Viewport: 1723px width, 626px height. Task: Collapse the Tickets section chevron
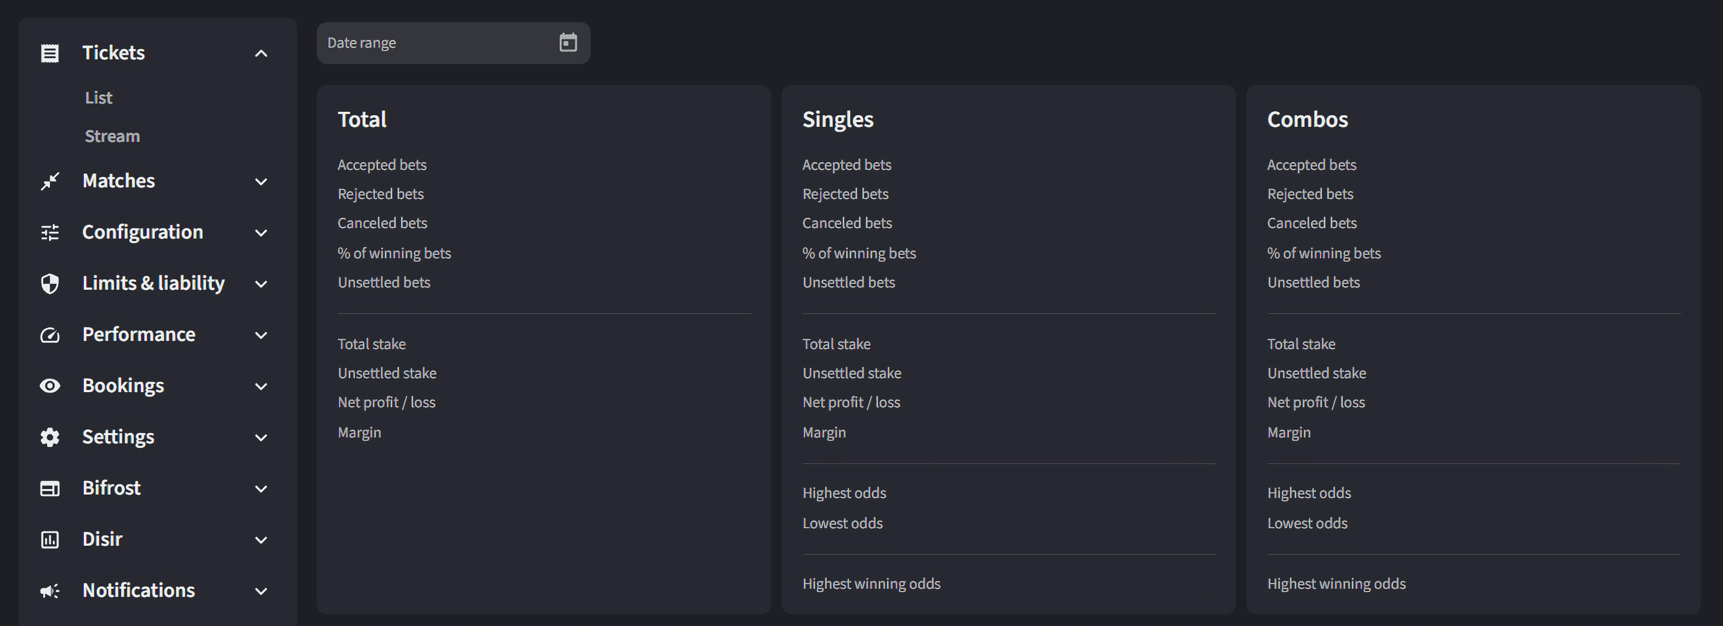tap(262, 54)
